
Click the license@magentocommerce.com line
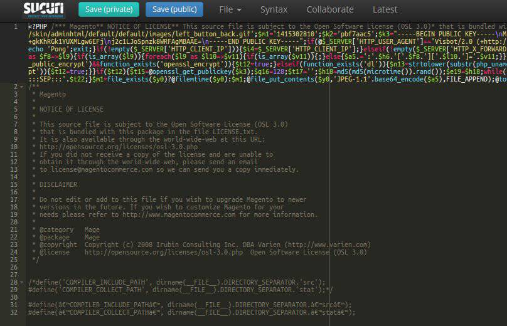pos(165,169)
